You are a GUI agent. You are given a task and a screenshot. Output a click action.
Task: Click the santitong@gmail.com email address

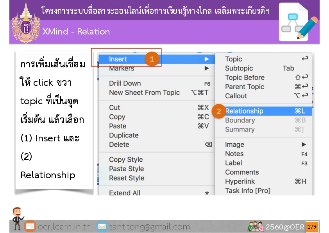(x=149, y=227)
